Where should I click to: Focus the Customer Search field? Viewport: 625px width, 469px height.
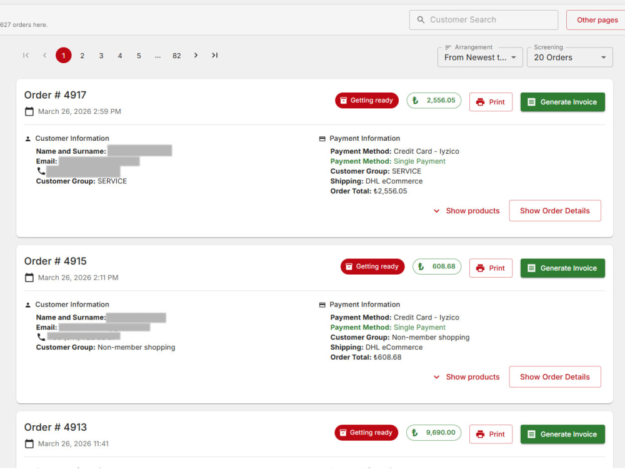tap(484, 19)
